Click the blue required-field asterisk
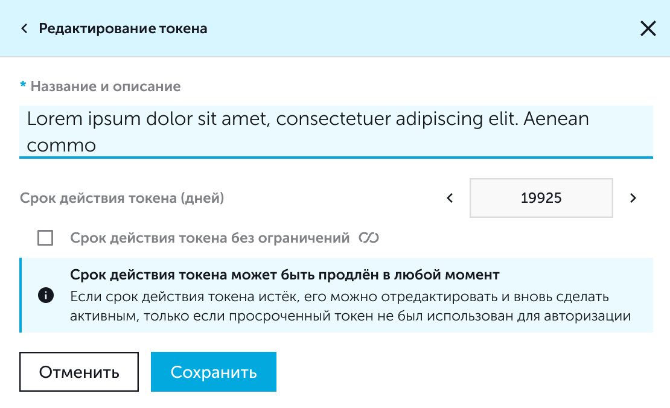 point(23,87)
